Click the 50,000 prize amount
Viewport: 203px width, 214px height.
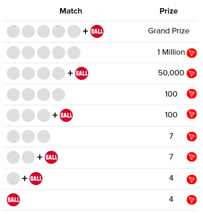(x=171, y=73)
